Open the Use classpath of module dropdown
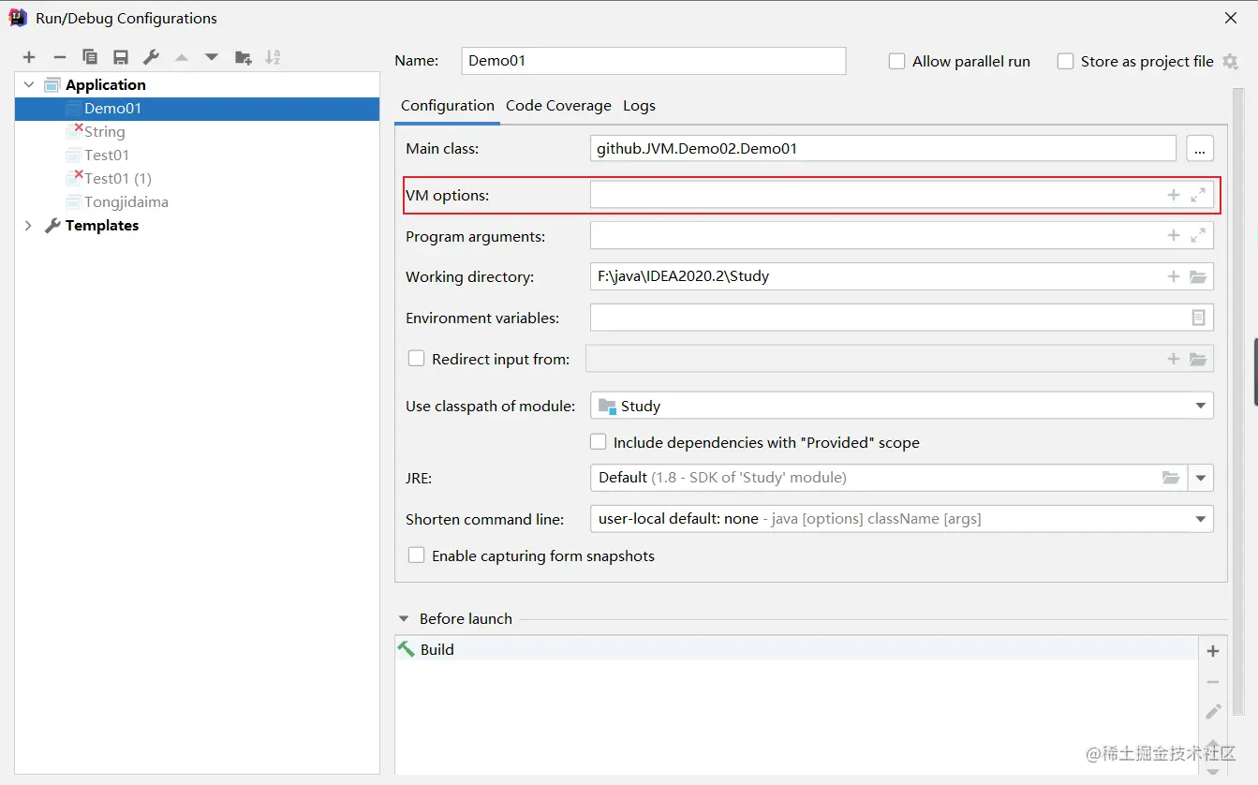 (x=1200, y=406)
